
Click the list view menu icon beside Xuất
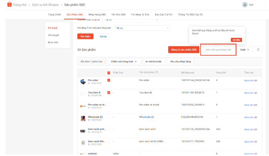point(258,49)
